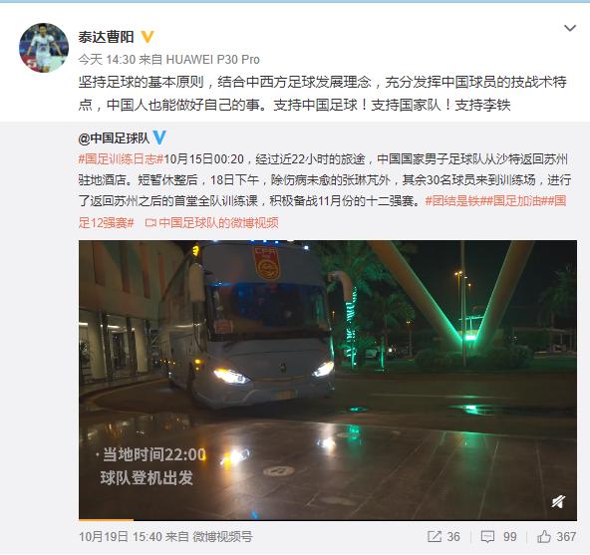The width and height of the screenshot is (590, 555).
Task: Open the post options chevron dropdown
Action: point(570,28)
